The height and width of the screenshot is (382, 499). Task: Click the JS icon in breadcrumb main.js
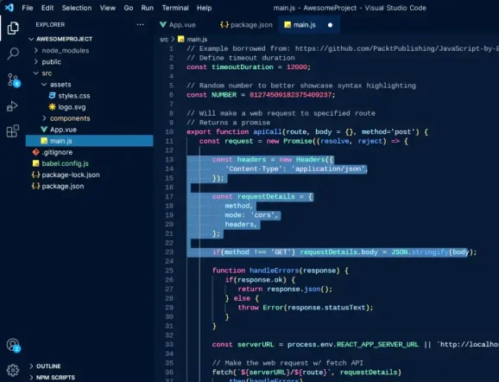(181, 39)
